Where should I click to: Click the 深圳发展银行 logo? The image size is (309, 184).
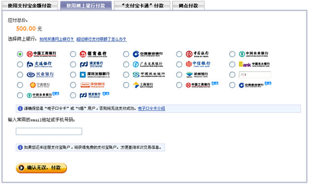pyautogui.click(x=95, y=74)
